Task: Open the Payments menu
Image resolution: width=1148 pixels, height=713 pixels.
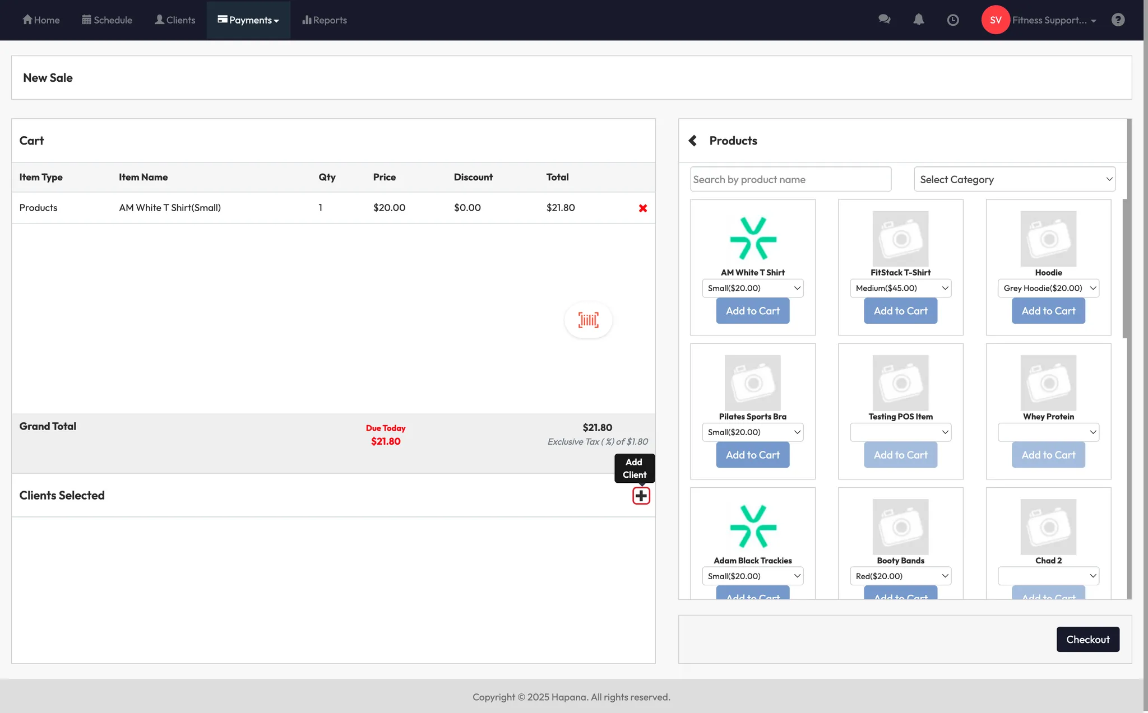Action: coord(248,20)
